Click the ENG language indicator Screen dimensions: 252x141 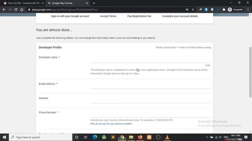click(226, 137)
